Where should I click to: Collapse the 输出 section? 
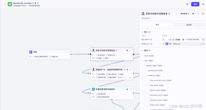point(142,51)
